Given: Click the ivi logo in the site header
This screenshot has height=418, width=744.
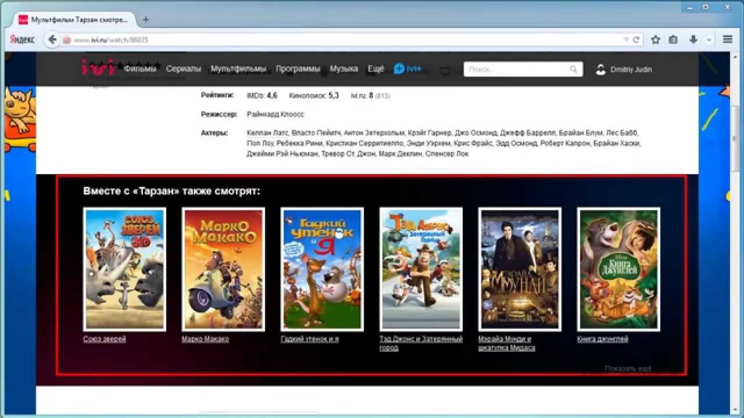Looking at the screenshot, I should point(98,69).
